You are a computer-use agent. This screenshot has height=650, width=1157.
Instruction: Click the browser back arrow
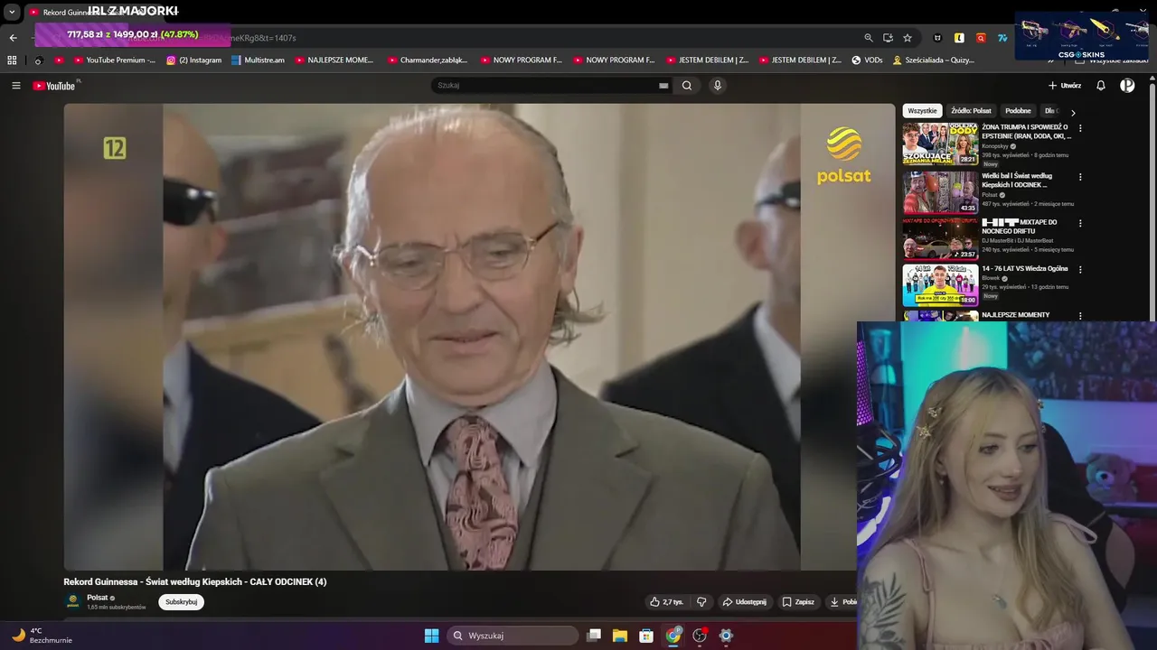click(x=13, y=38)
